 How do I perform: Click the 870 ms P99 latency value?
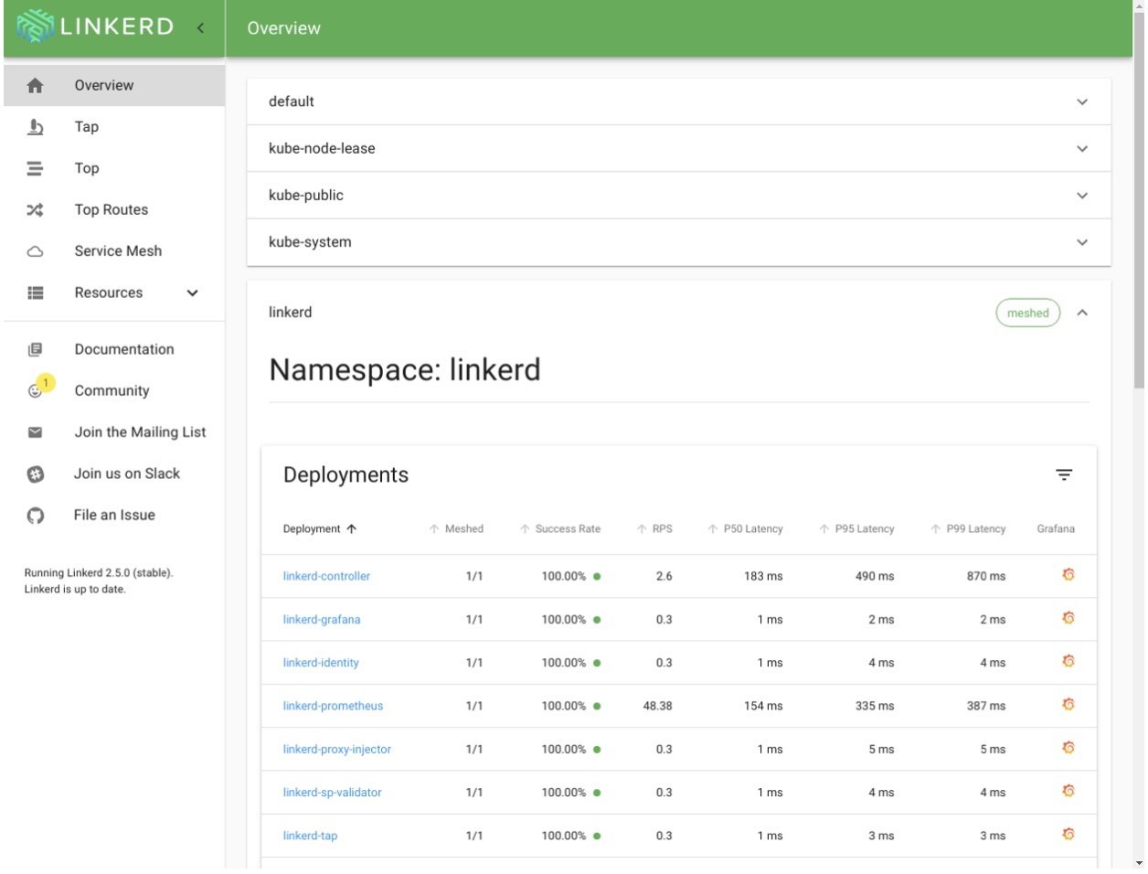(x=986, y=576)
